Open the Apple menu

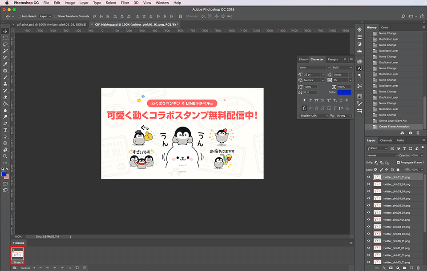(x=7, y=3)
